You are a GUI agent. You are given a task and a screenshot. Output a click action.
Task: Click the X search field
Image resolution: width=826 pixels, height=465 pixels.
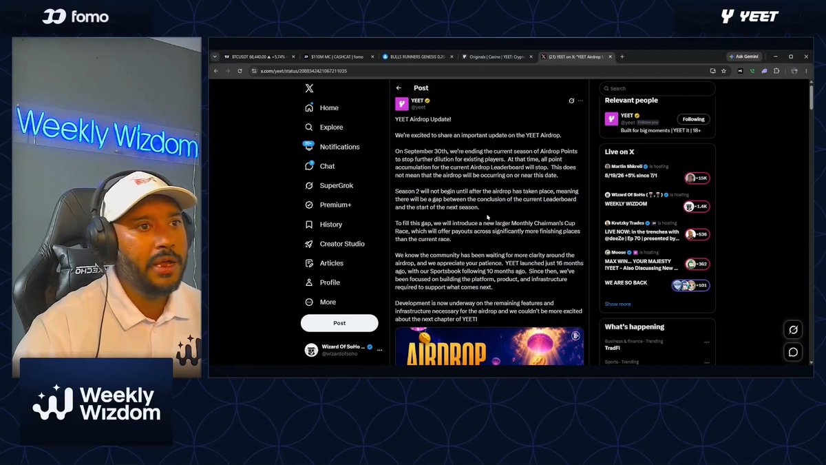coord(657,88)
